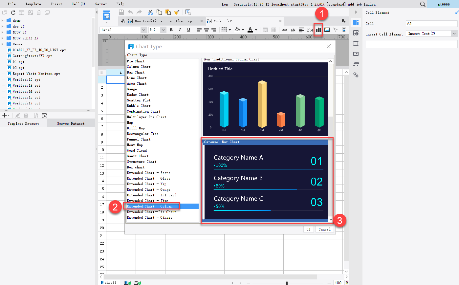Open the font color swatch picker
This screenshot has height=285, width=459.
256,30
